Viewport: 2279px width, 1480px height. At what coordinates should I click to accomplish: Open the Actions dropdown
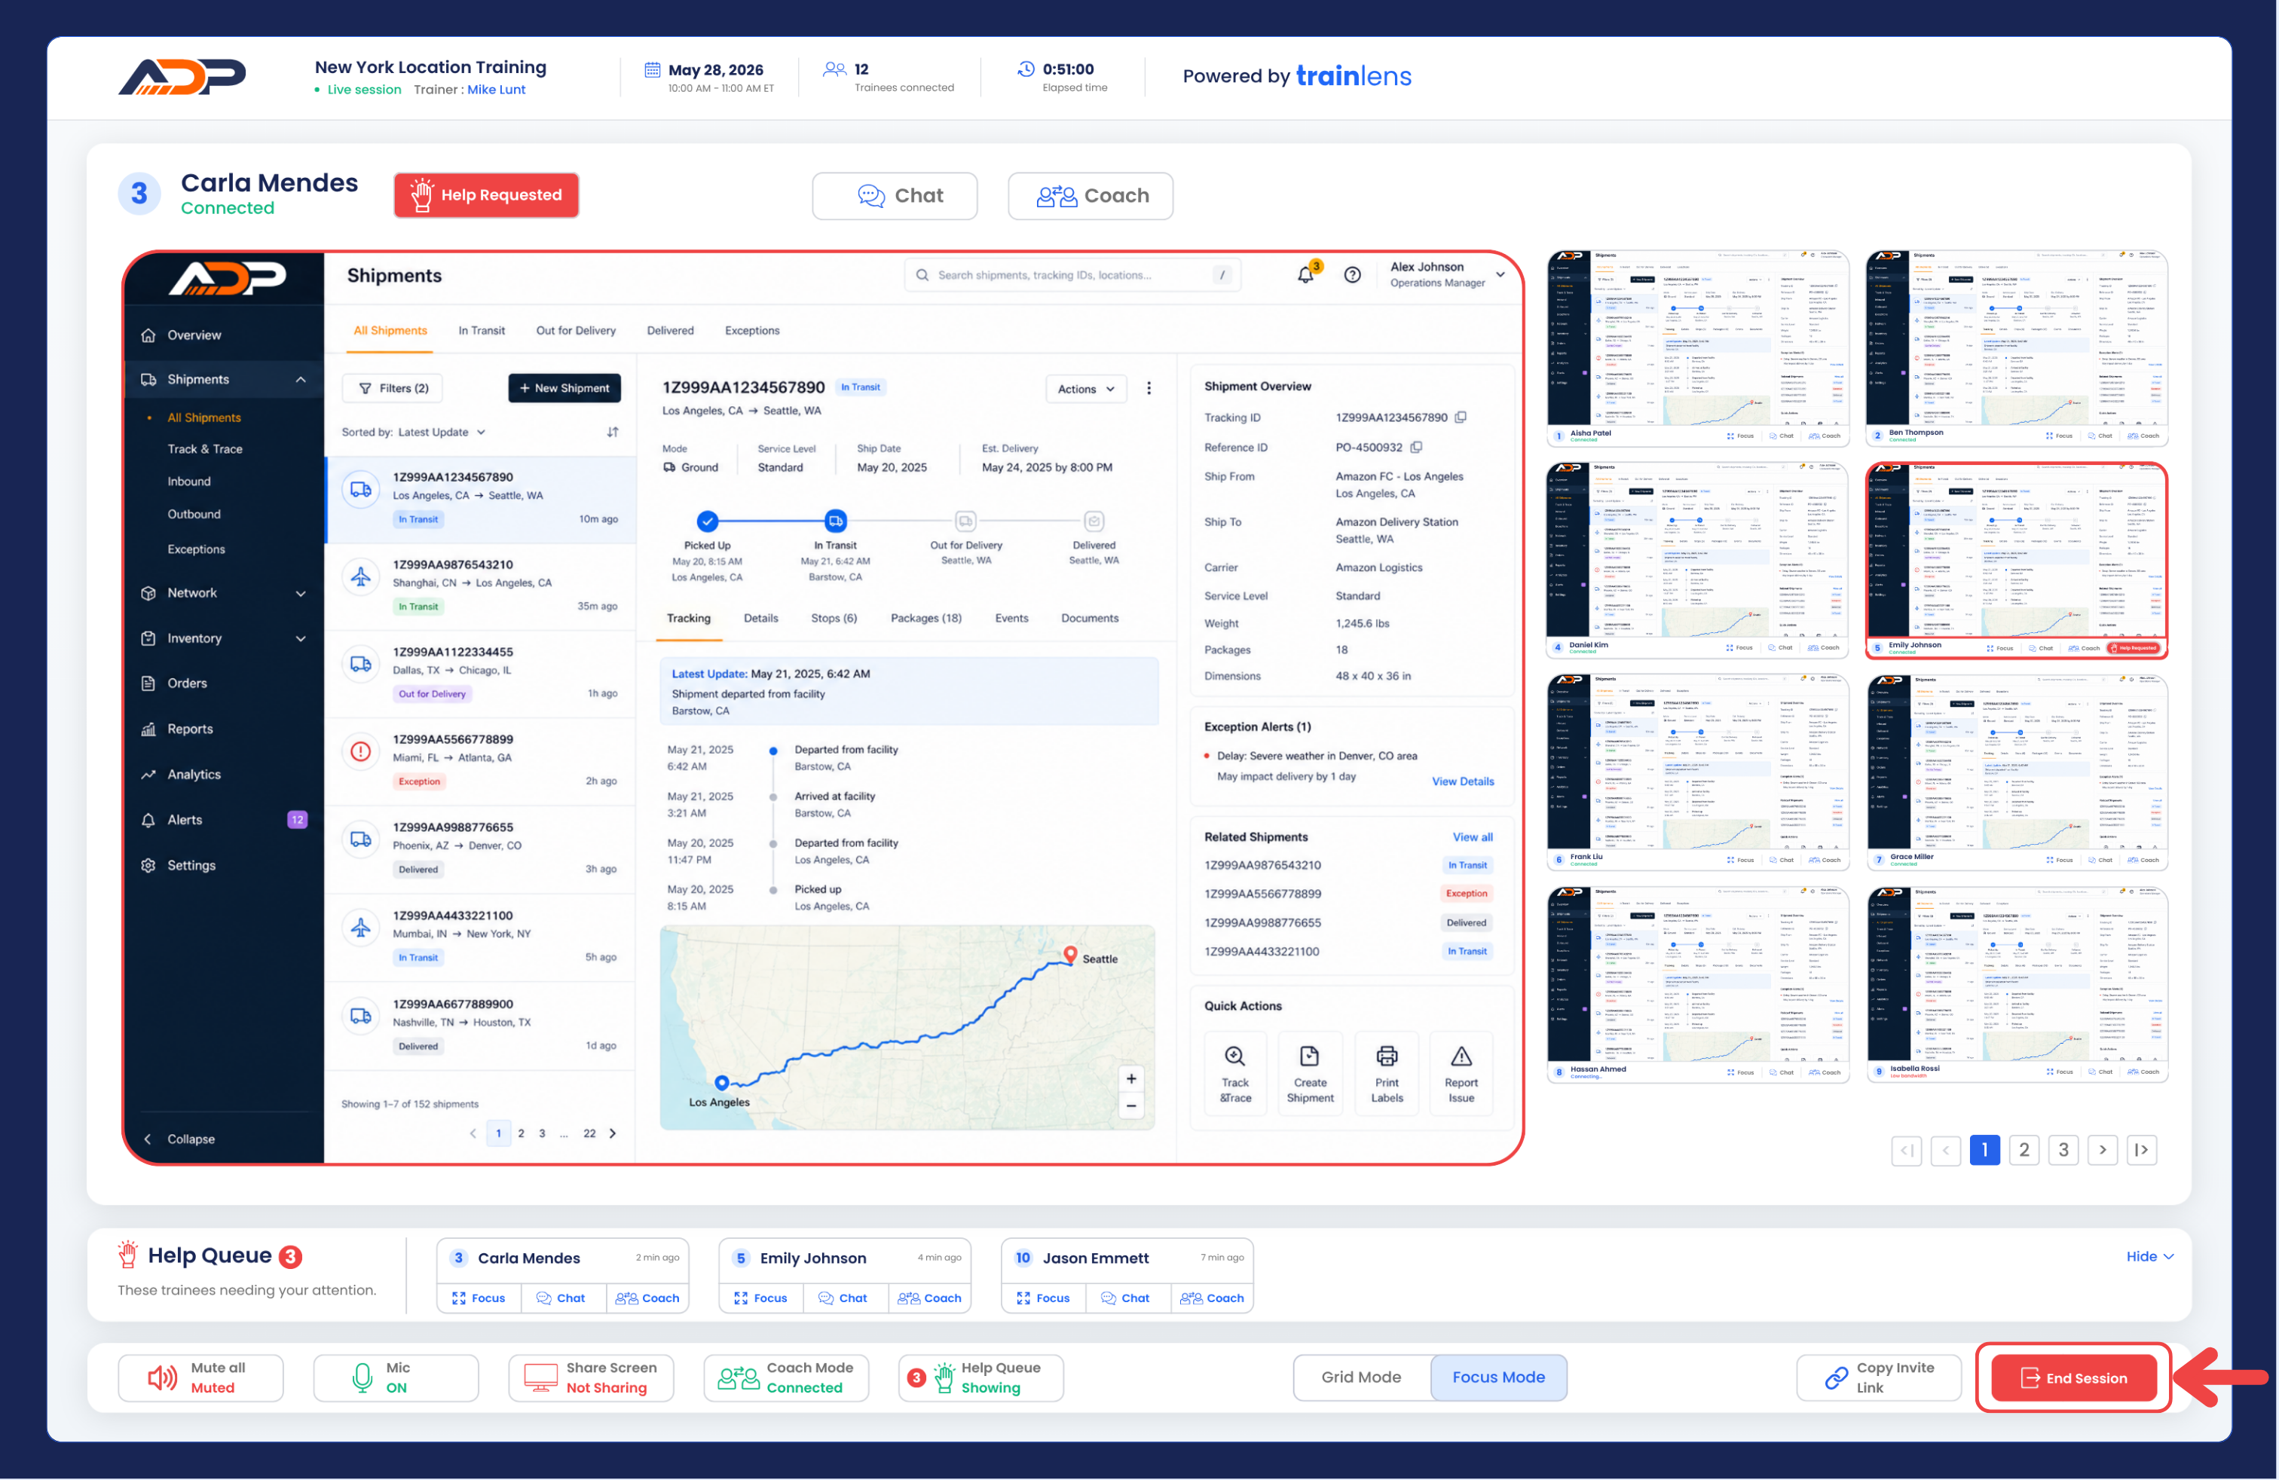pyautogui.click(x=1086, y=389)
